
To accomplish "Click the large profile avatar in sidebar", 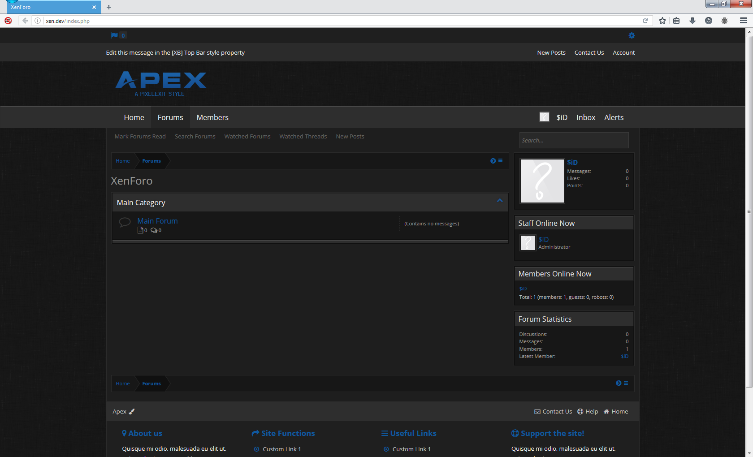I will pos(542,181).
